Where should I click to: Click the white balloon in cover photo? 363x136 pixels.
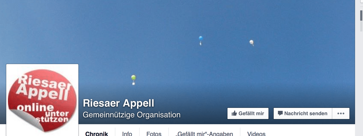251,43
